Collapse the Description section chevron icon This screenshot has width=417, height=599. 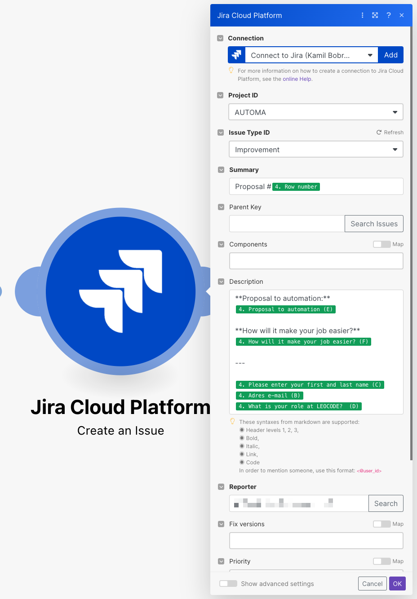[221, 282]
